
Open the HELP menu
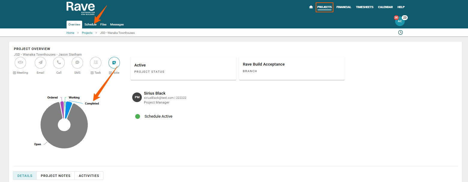(401, 7)
